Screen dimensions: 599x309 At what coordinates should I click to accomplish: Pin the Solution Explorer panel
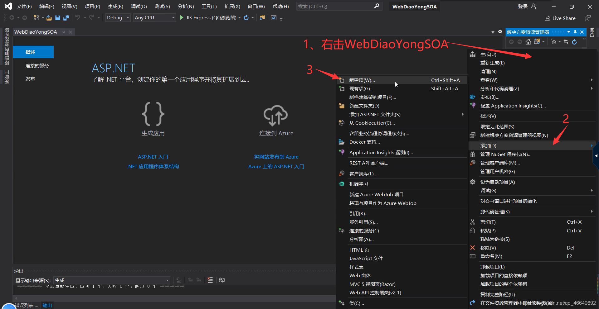[x=575, y=32]
